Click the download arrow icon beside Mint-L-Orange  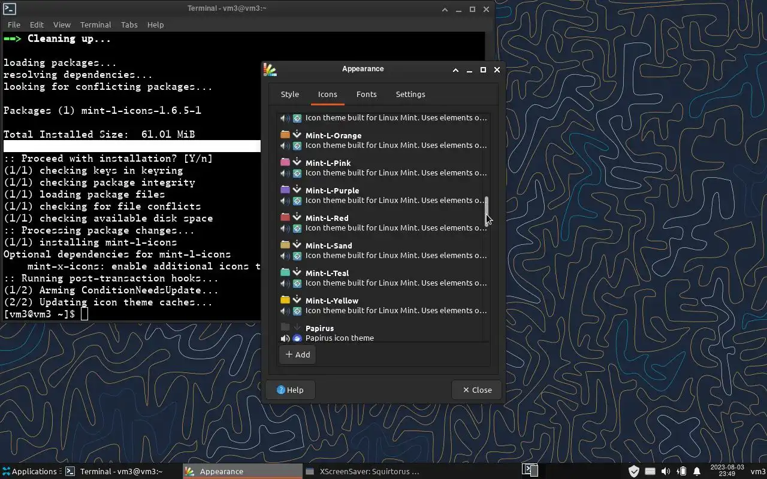[297, 135]
